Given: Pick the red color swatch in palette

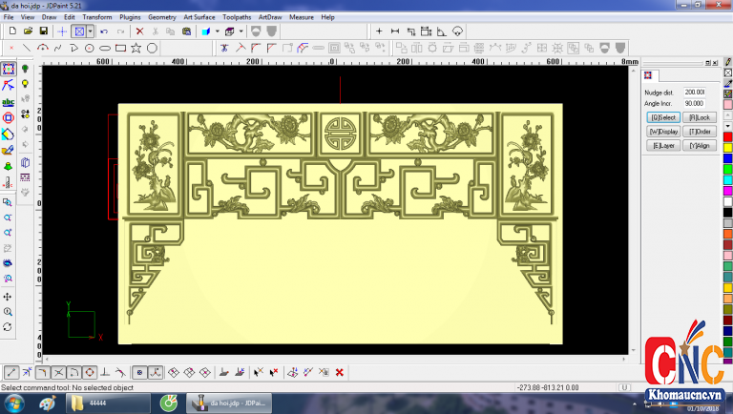Looking at the screenshot, I should click(727, 136).
